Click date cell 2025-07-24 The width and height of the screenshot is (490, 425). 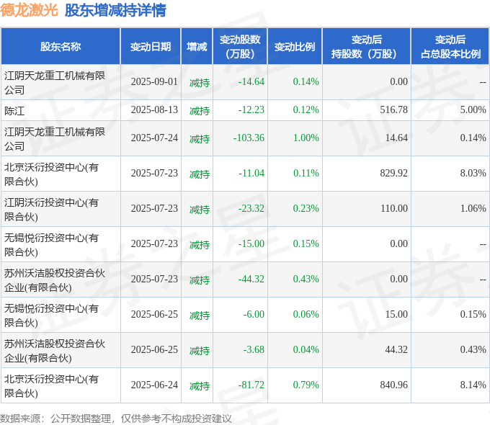(x=154, y=138)
